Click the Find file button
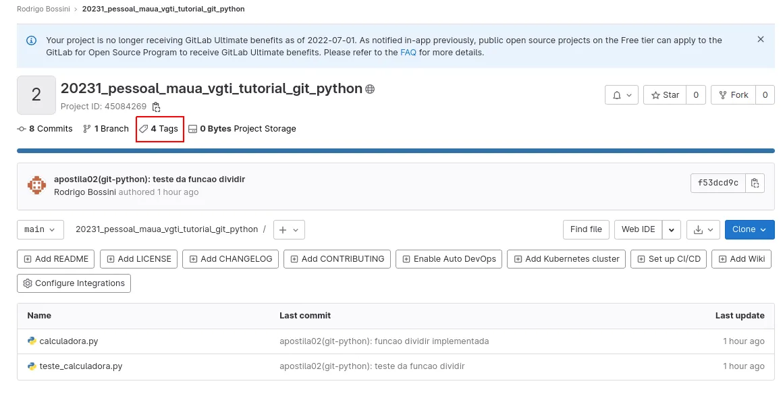Image resolution: width=783 pixels, height=394 pixels. [586, 229]
